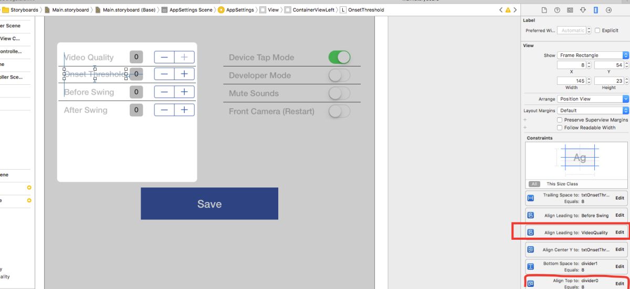Toggle the Front Camera (Restart) switch
Viewport: 630px width, 289px height.
(339, 111)
